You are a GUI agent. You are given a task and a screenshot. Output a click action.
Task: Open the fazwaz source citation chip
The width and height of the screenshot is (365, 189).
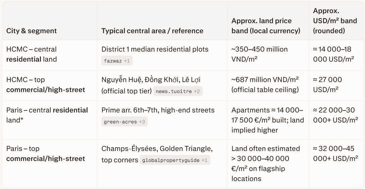pyautogui.click(x=116, y=61)
